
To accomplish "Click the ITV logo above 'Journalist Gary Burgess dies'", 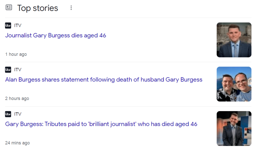I will click(x=8, y=25).
